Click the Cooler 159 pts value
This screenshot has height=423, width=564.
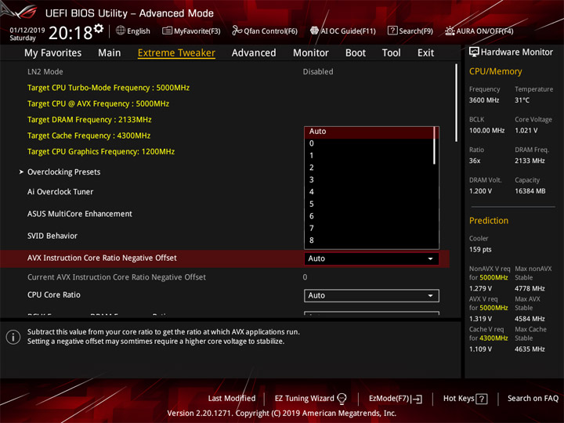point(480,250)
